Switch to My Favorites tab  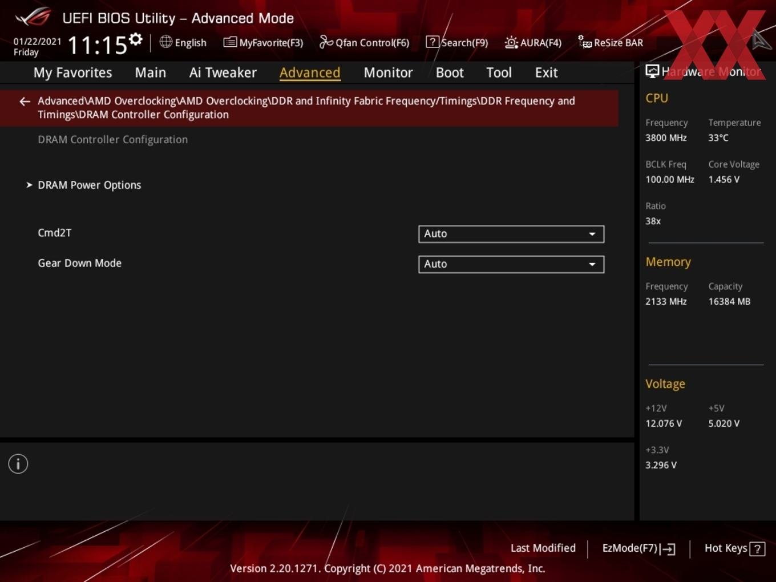pos(72,72)
